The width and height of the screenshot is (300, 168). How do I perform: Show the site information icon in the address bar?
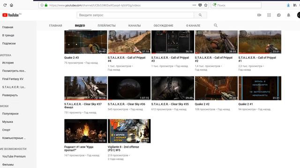[x=42, y=5]
